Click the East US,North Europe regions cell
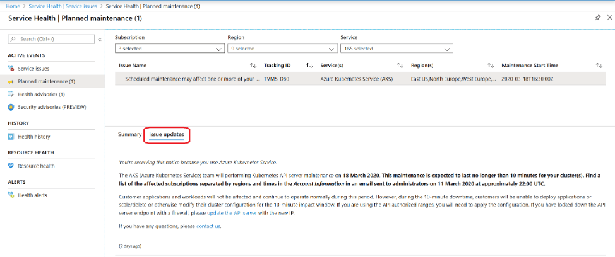The height and width of the screenshot is (257, 615). [x=453, y=79]
